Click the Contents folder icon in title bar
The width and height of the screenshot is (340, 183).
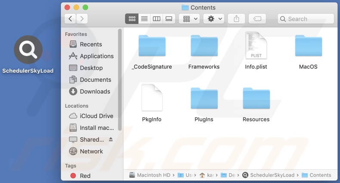185,8
